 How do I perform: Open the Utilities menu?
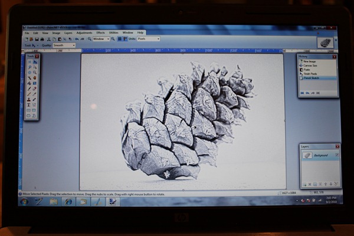click(113, 33)
